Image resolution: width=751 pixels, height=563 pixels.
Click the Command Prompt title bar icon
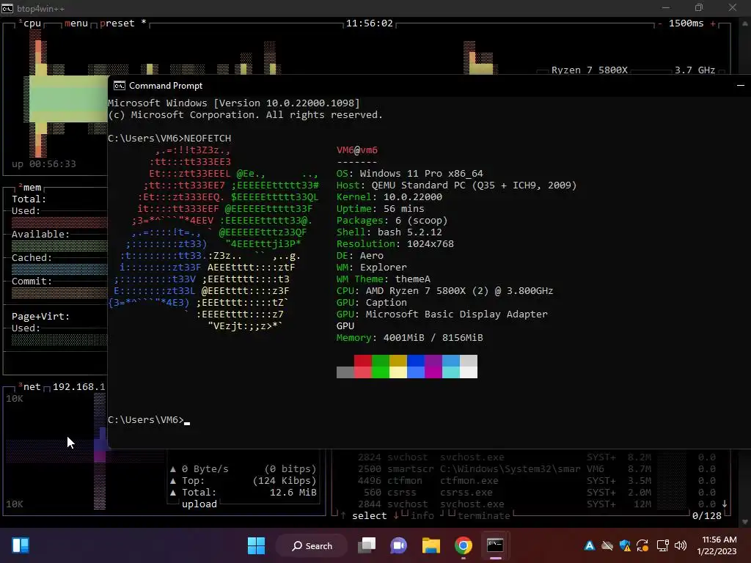(x=120, y=86)
